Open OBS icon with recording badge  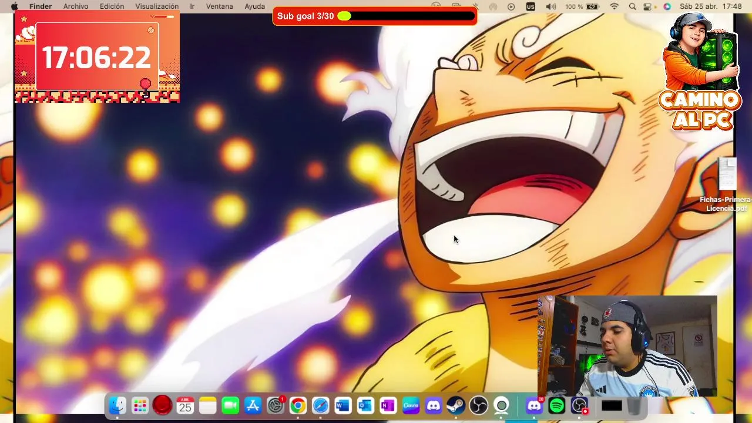click(580, 405)
